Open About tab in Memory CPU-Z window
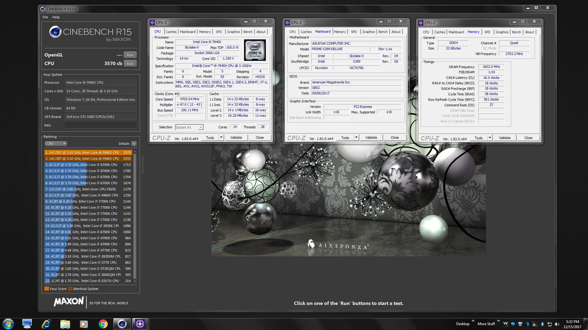Viewport: 588px width, 330px height. [x=530, y=32]
